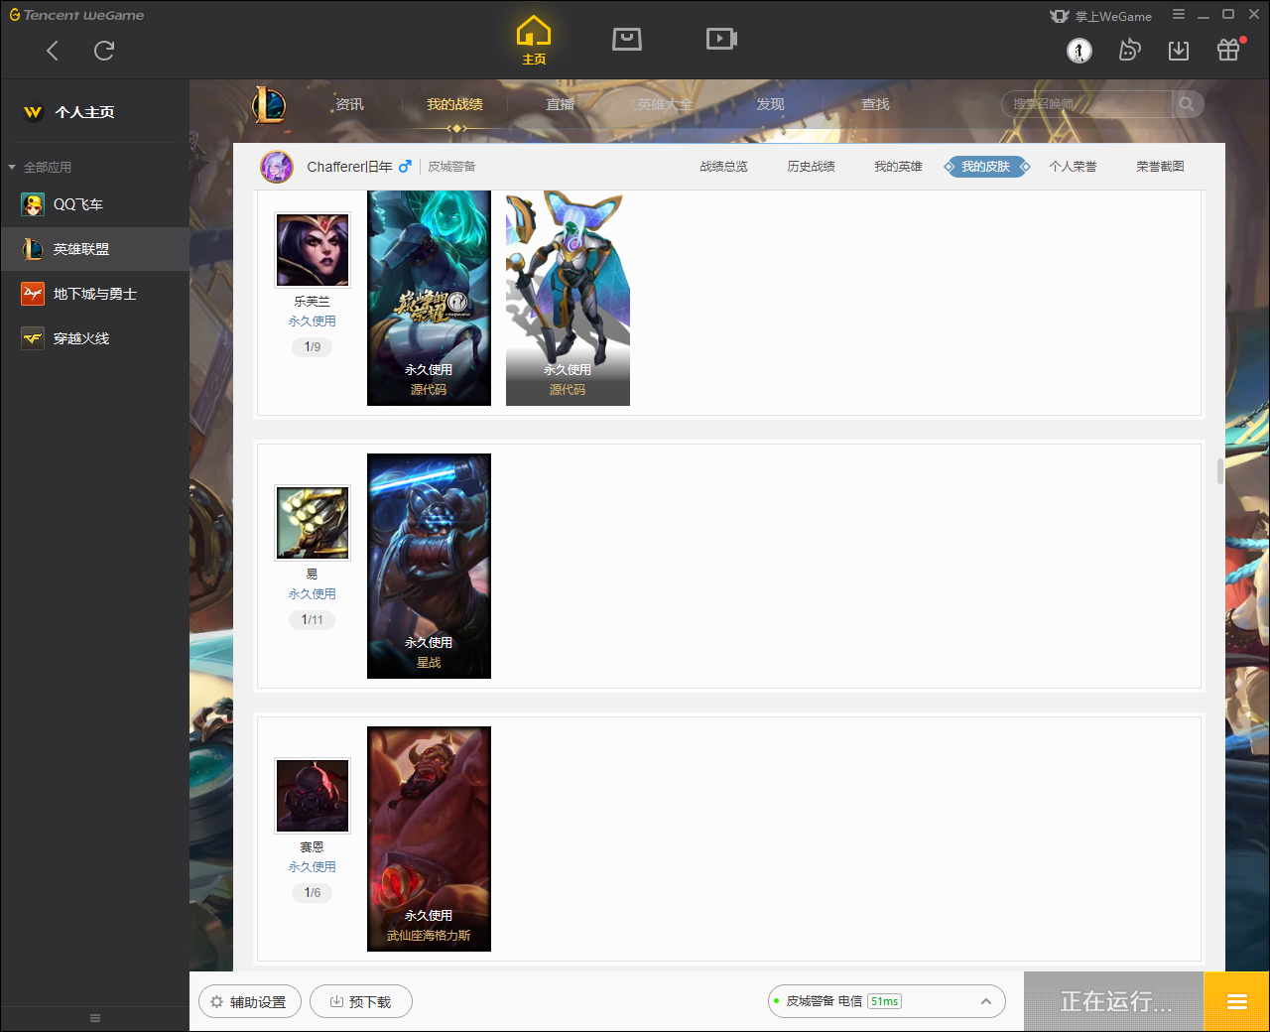Switch to 历史战绩 sub-tab
1270x1032 pixels.
(x=811, y=167)
